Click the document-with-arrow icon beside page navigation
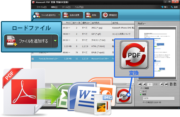This screenshot has width=180, height=117. (x=175, y=84)
